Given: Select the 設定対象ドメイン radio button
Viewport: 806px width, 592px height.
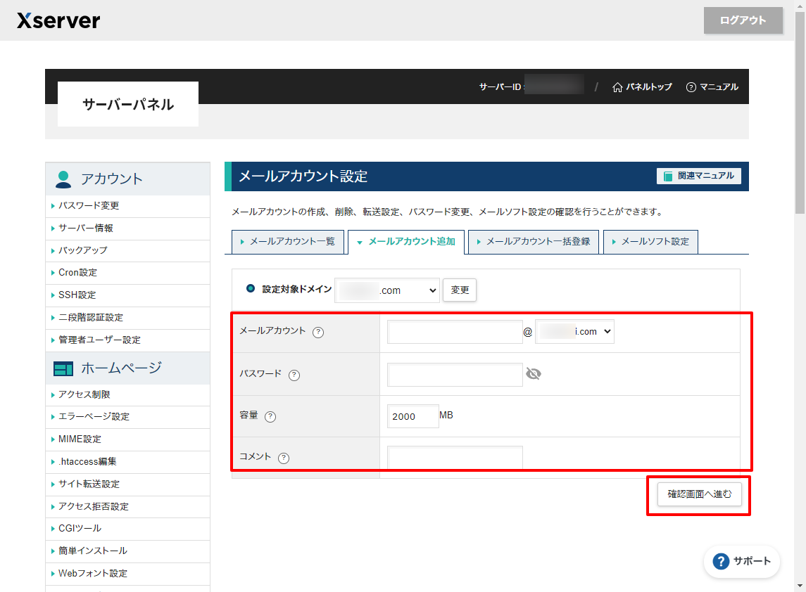Looking at the screenshot, I should [251, 288].
